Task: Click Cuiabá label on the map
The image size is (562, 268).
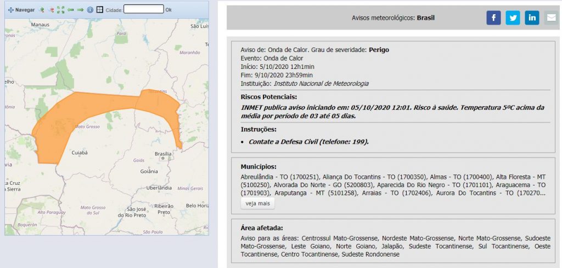Action: tap(80, 153)
